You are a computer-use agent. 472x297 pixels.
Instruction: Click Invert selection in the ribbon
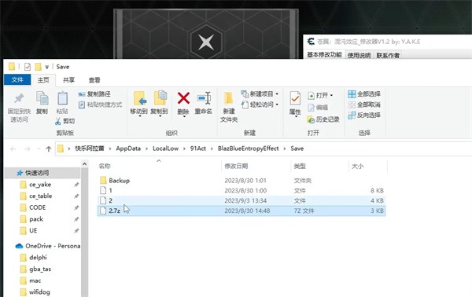point(364,115)
